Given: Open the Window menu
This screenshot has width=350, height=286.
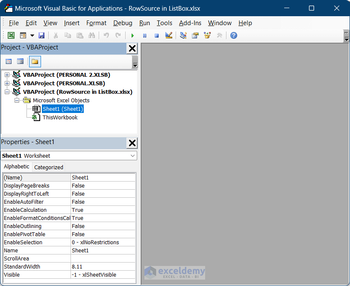Looking at the screenshot, I should point(220,23).
